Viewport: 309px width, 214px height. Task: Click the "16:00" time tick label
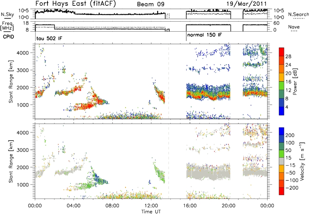190,206
